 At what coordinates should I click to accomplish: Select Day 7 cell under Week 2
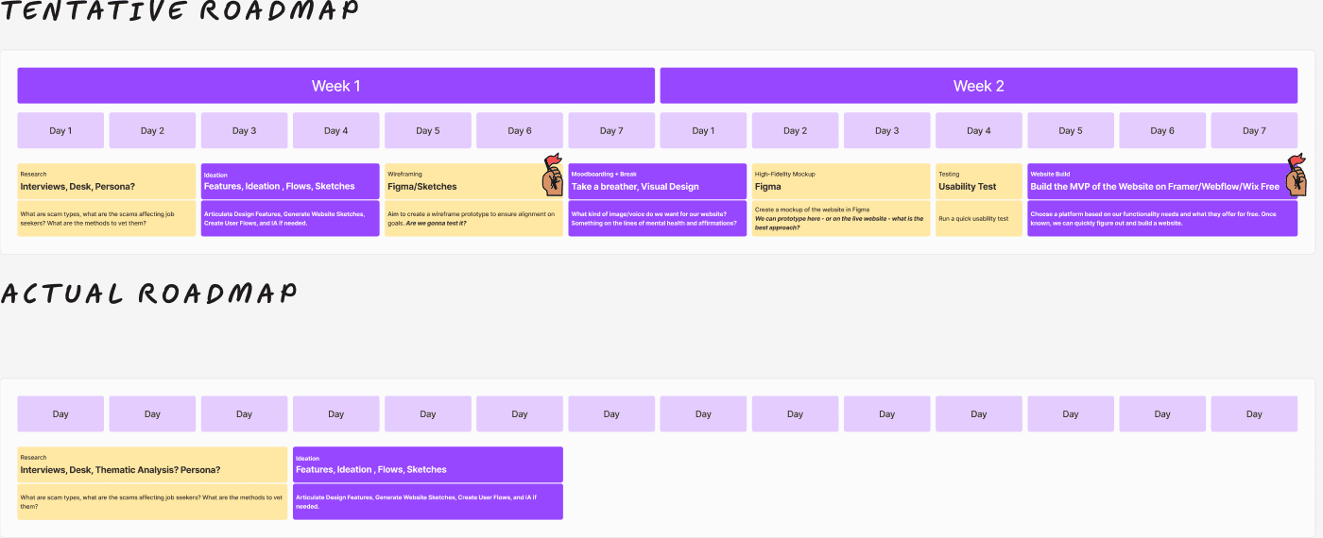pos(1254,131)
